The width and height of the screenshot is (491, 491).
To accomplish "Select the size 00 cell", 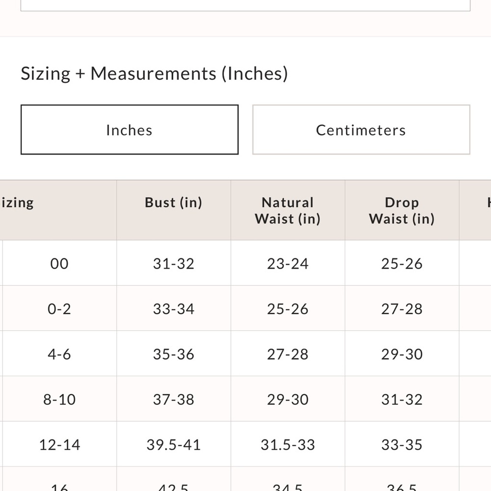I will [59, 263].
